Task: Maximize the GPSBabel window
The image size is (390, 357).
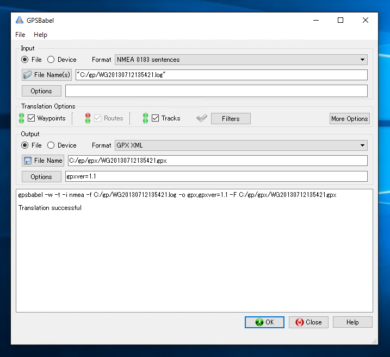Action: (x=341, y=20)
